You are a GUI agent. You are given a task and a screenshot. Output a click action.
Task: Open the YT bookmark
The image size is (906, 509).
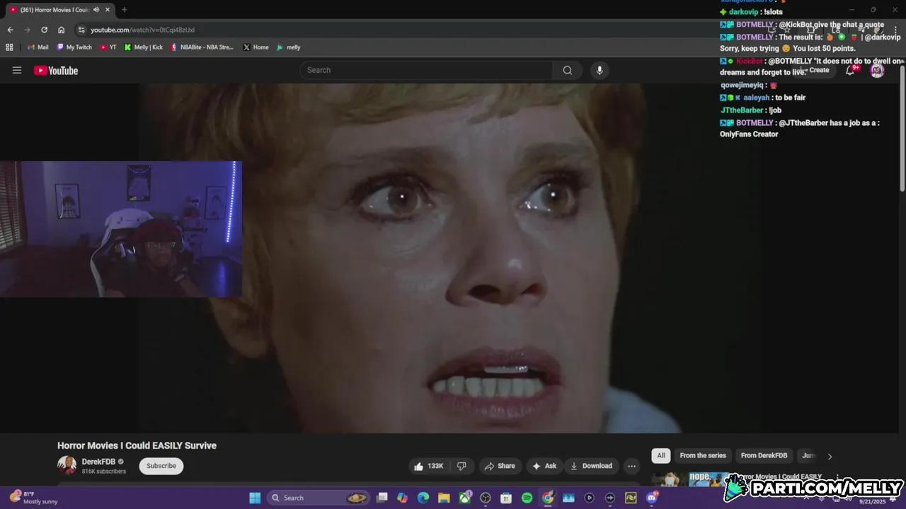[108, 47]
